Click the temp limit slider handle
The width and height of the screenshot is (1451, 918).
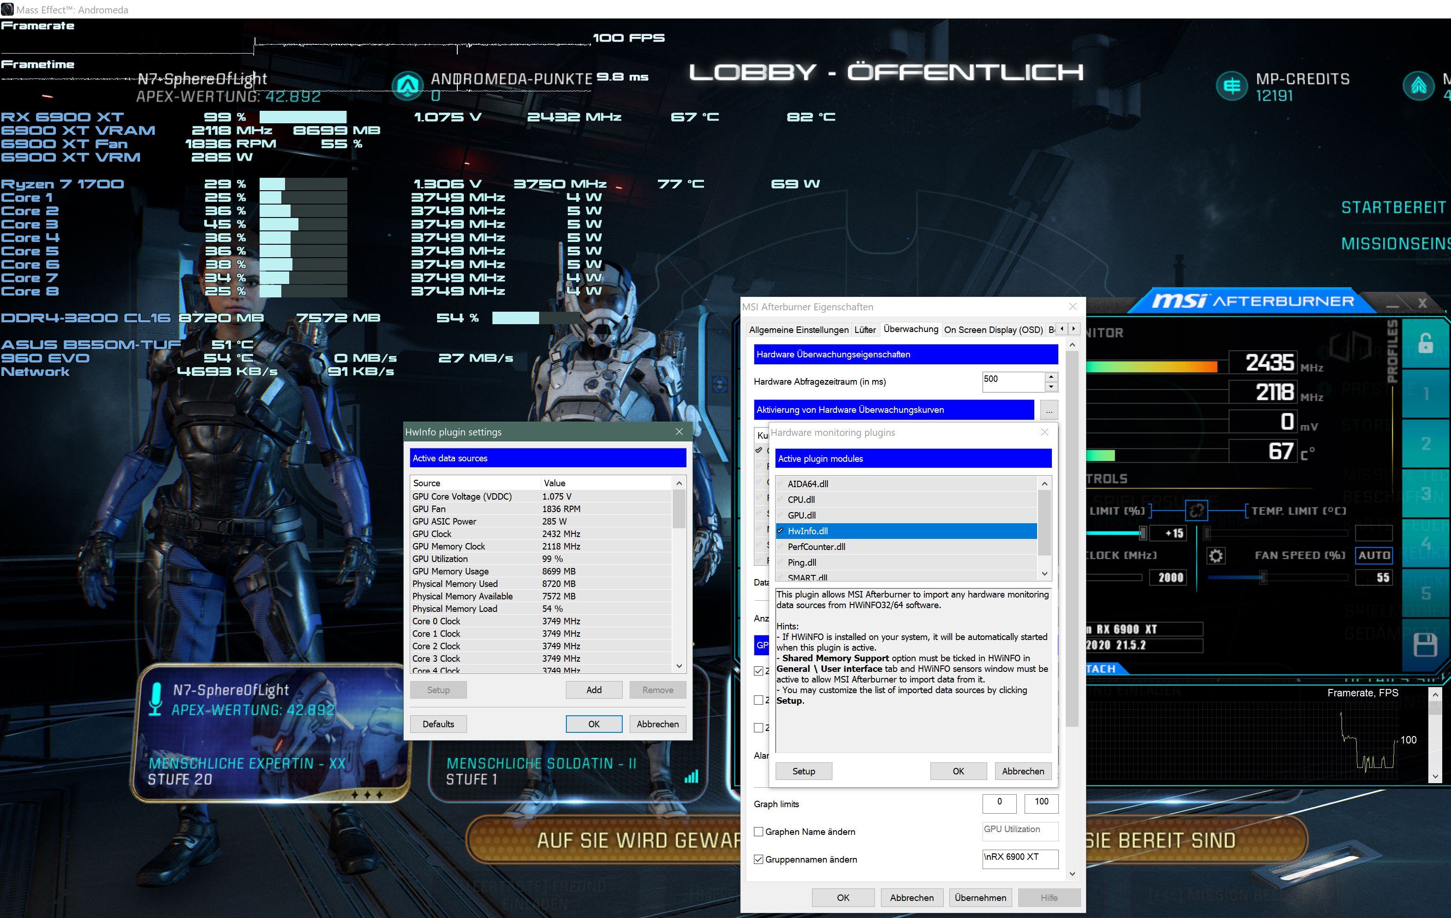coord(1206,533)
